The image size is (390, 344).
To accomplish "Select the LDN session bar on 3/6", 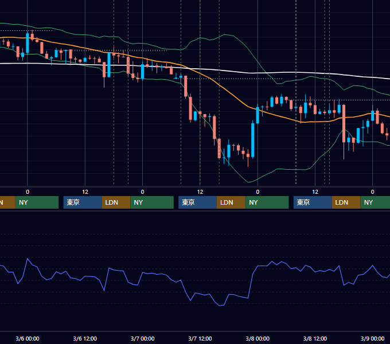I will click(116, 202).
